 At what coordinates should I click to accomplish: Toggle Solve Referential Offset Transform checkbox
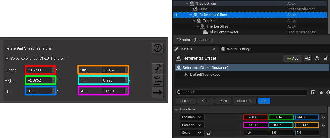point(7,59)
